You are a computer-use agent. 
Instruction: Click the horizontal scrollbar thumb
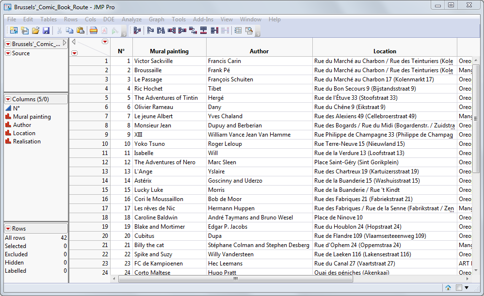pyautogui.click(x=236, y=279)
